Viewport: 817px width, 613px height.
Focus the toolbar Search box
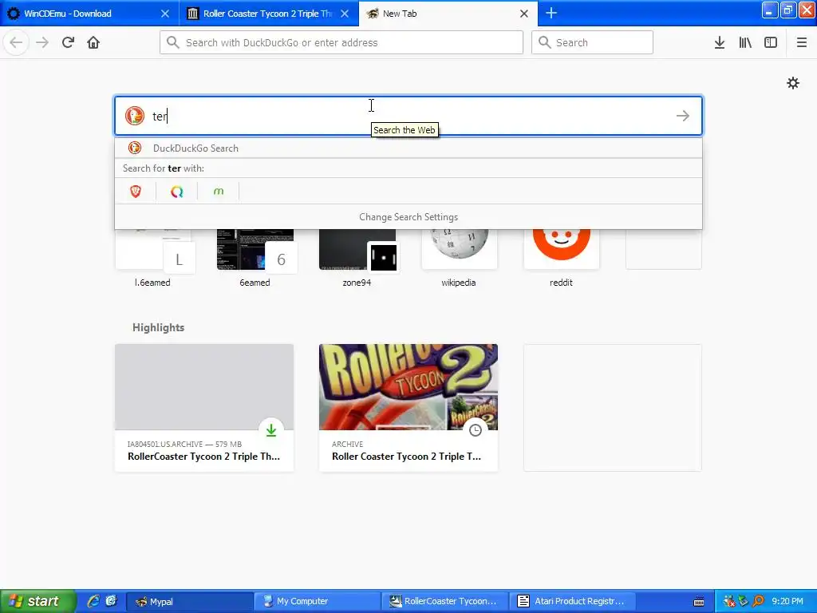pyautogui.click(x=592, y=42)
